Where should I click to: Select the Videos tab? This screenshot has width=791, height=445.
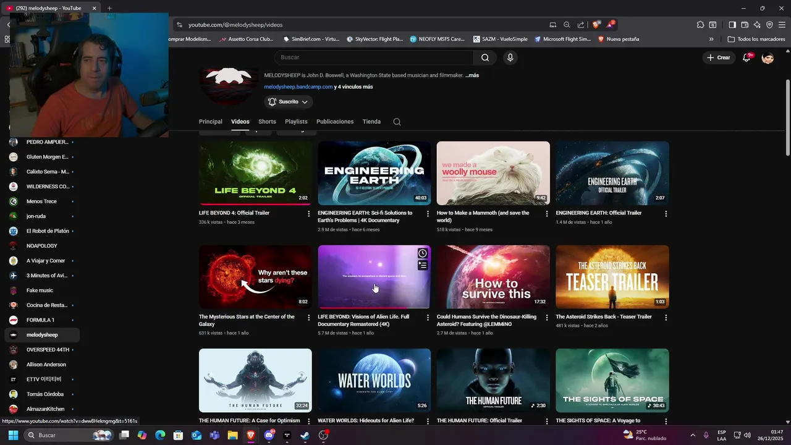tap(240, 122)
